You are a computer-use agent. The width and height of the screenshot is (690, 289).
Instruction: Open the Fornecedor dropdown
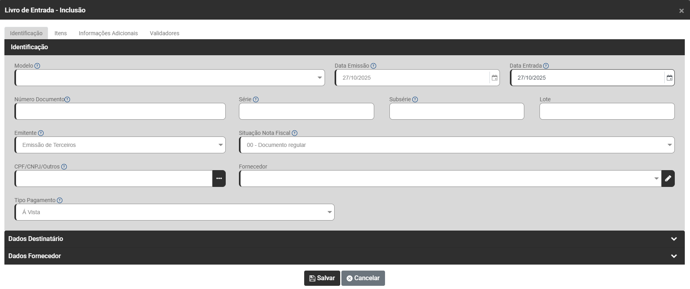[450, 179]
